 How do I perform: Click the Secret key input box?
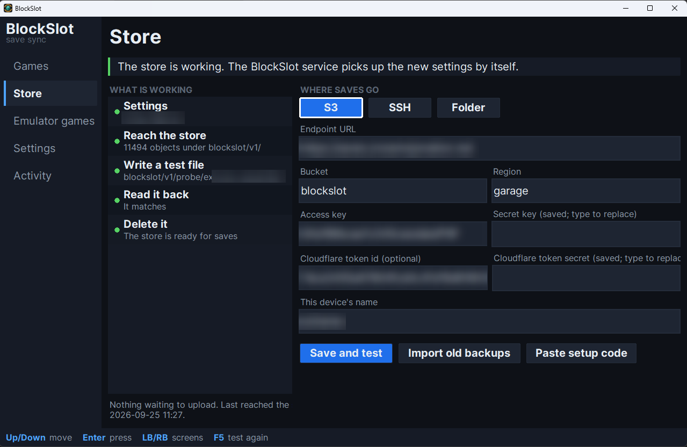pyautogui.click(x=586, y=234)
